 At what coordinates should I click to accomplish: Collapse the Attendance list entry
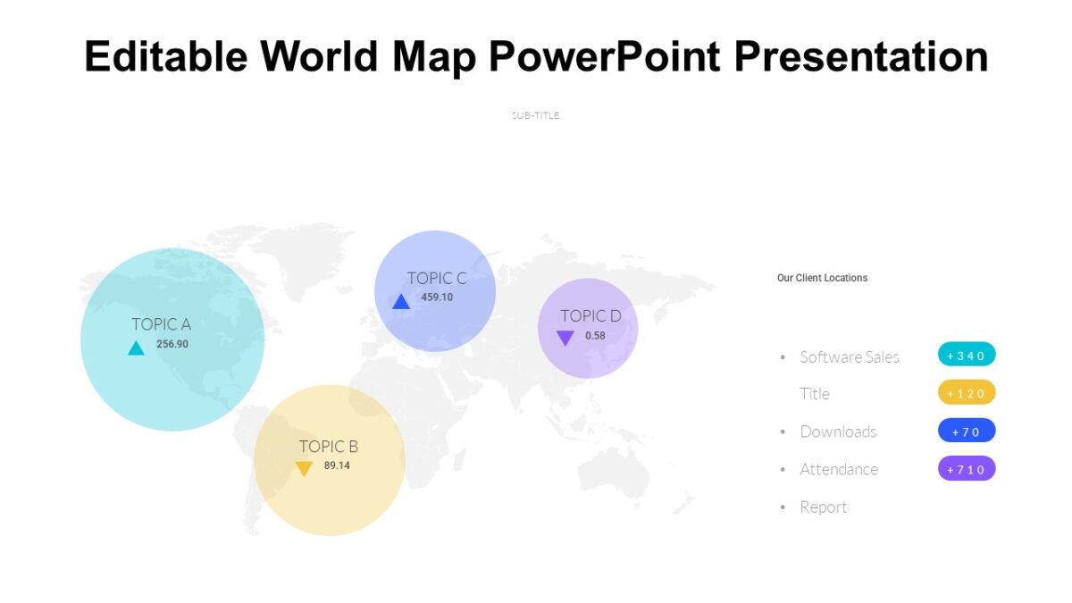(x=840, y=469)
